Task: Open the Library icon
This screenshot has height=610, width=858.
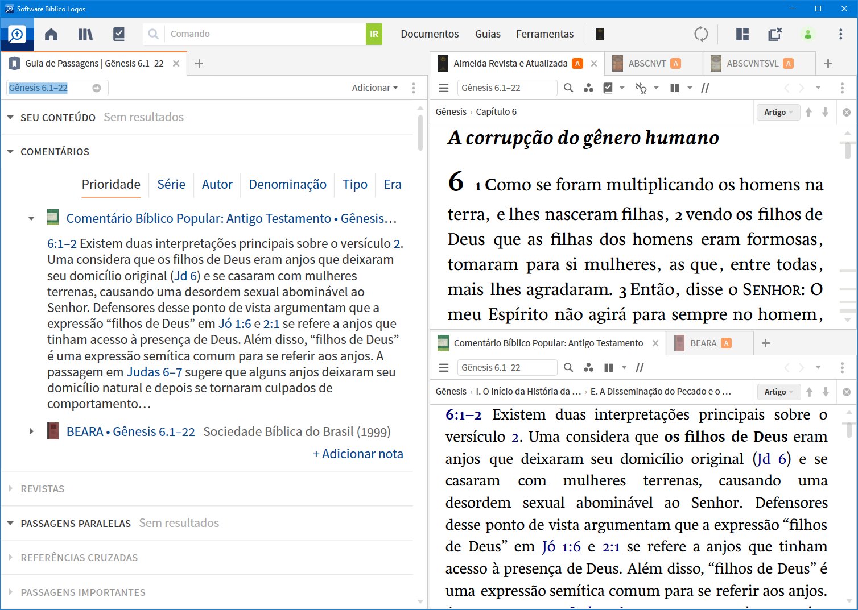Action: pyautogui.click(x=85, y=34)
